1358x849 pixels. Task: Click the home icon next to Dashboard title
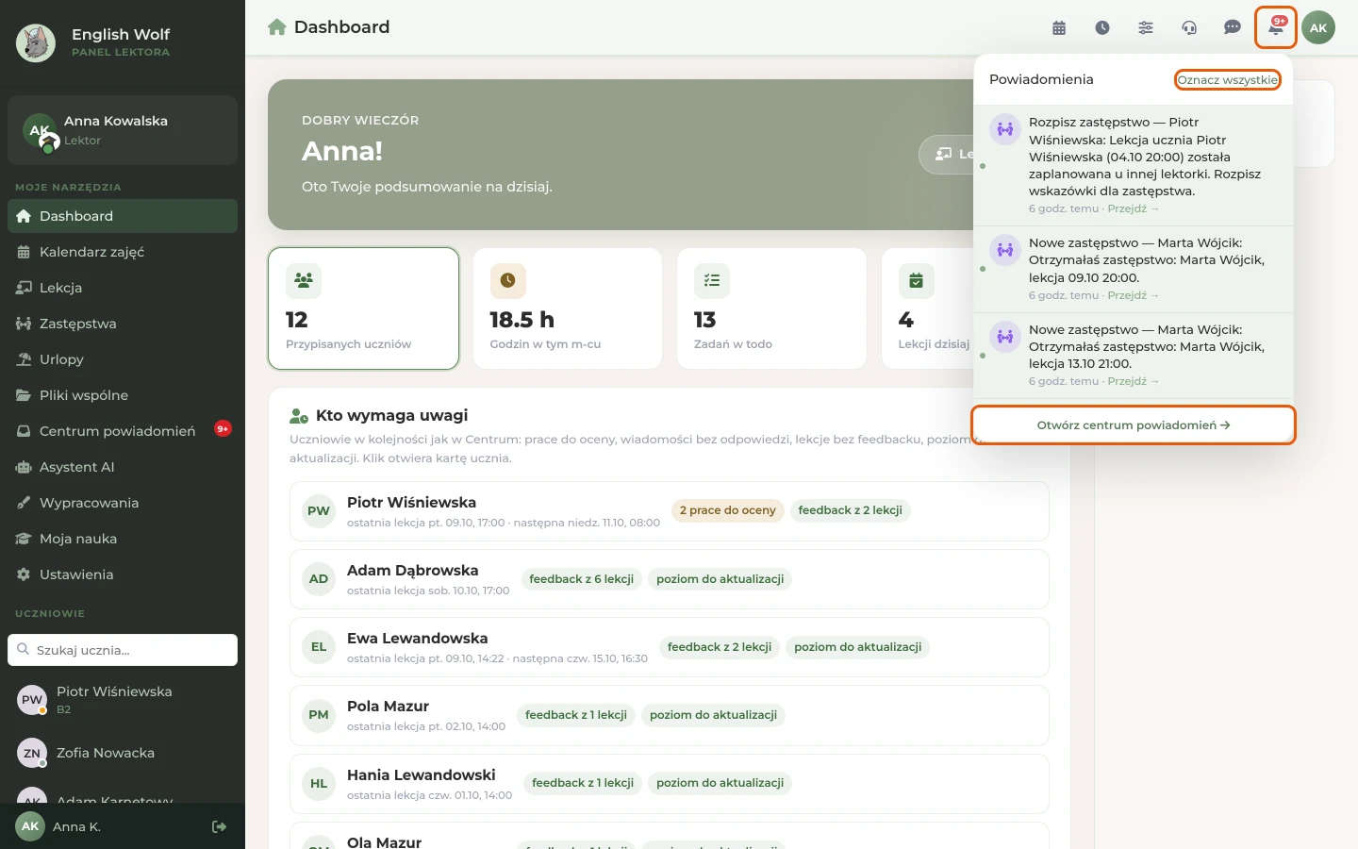[277, 27]
